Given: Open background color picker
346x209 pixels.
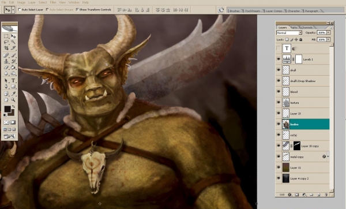Looking at the screenshot, I should (x=12, y=114).
